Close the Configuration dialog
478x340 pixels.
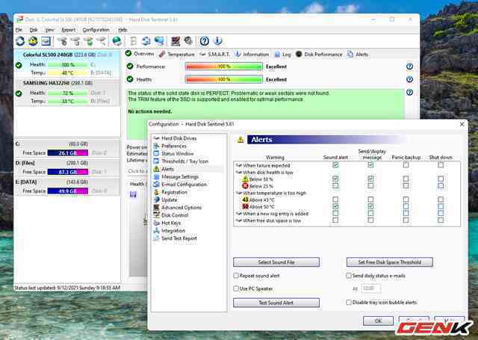[x=462, y=124]
